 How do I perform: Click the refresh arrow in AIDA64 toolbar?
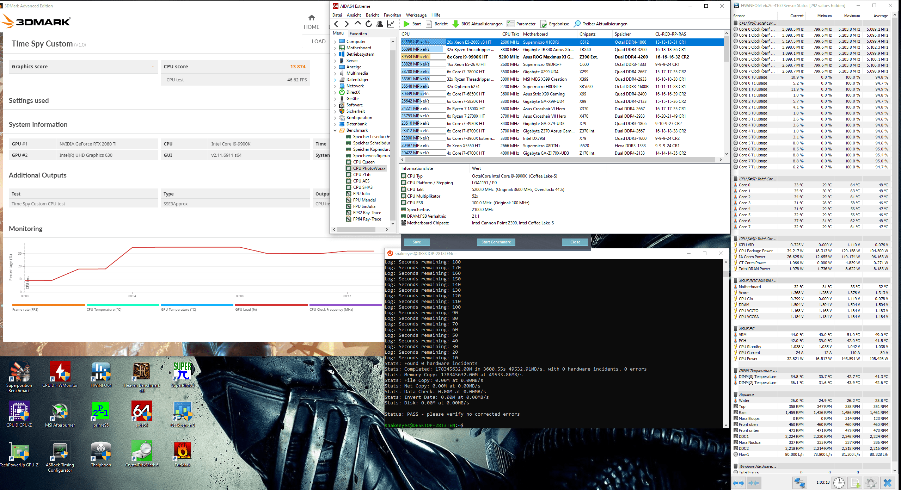point(368,24)
